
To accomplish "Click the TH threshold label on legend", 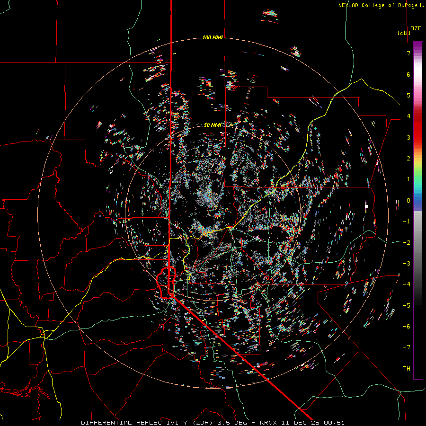I will point(407,369).
